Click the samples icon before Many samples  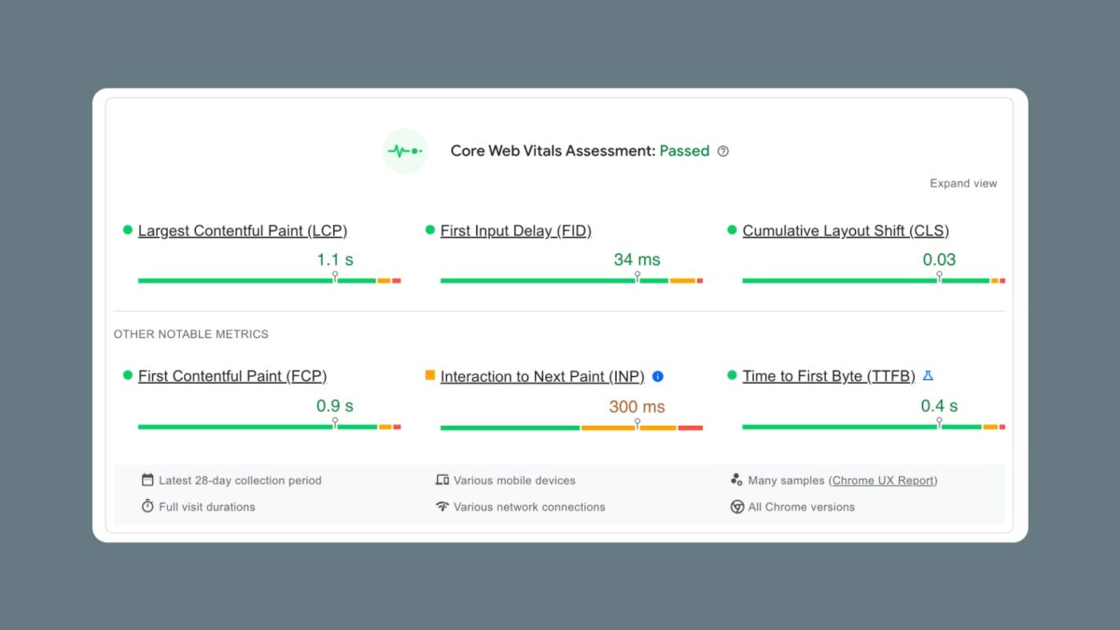[737, 480]
